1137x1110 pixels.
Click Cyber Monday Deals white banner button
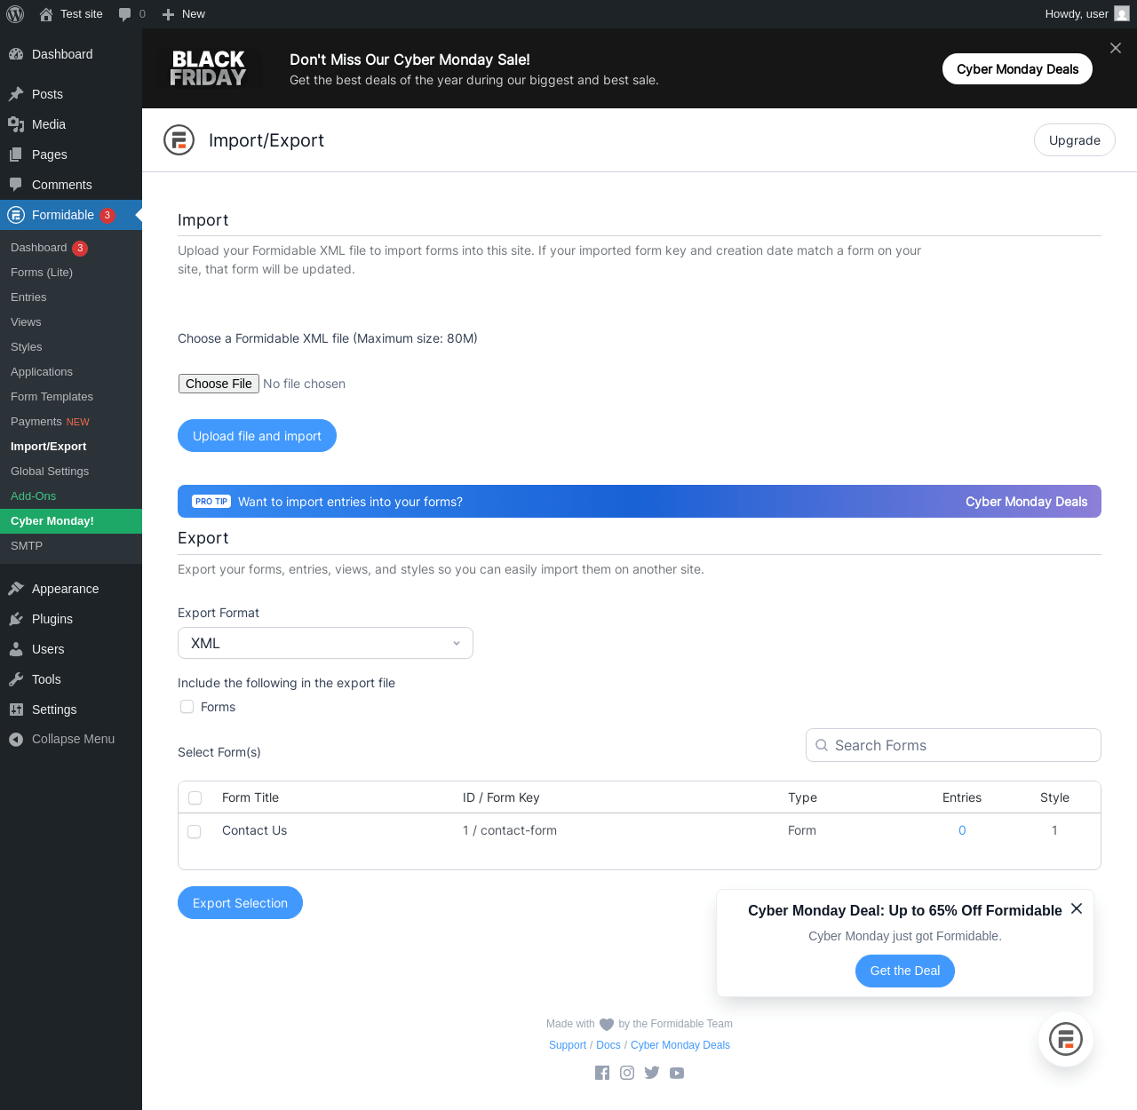click(1018, 69)
